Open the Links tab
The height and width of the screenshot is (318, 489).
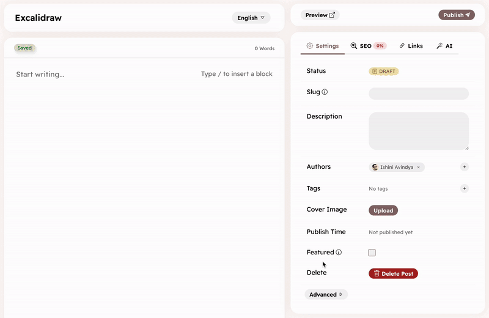point(411,46)
